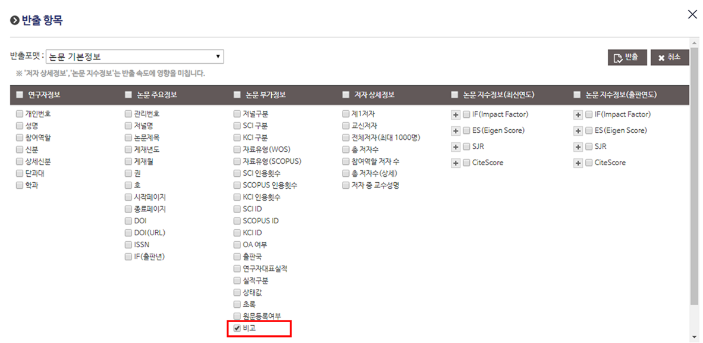Viewport: 703px width, 343px height.
Task: Open the 반출포맷 dropdown
Action: [134, 57]
